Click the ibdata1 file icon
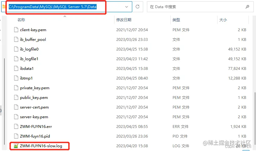The width and height of the screenshot is (256, 151). click(16, 68)
